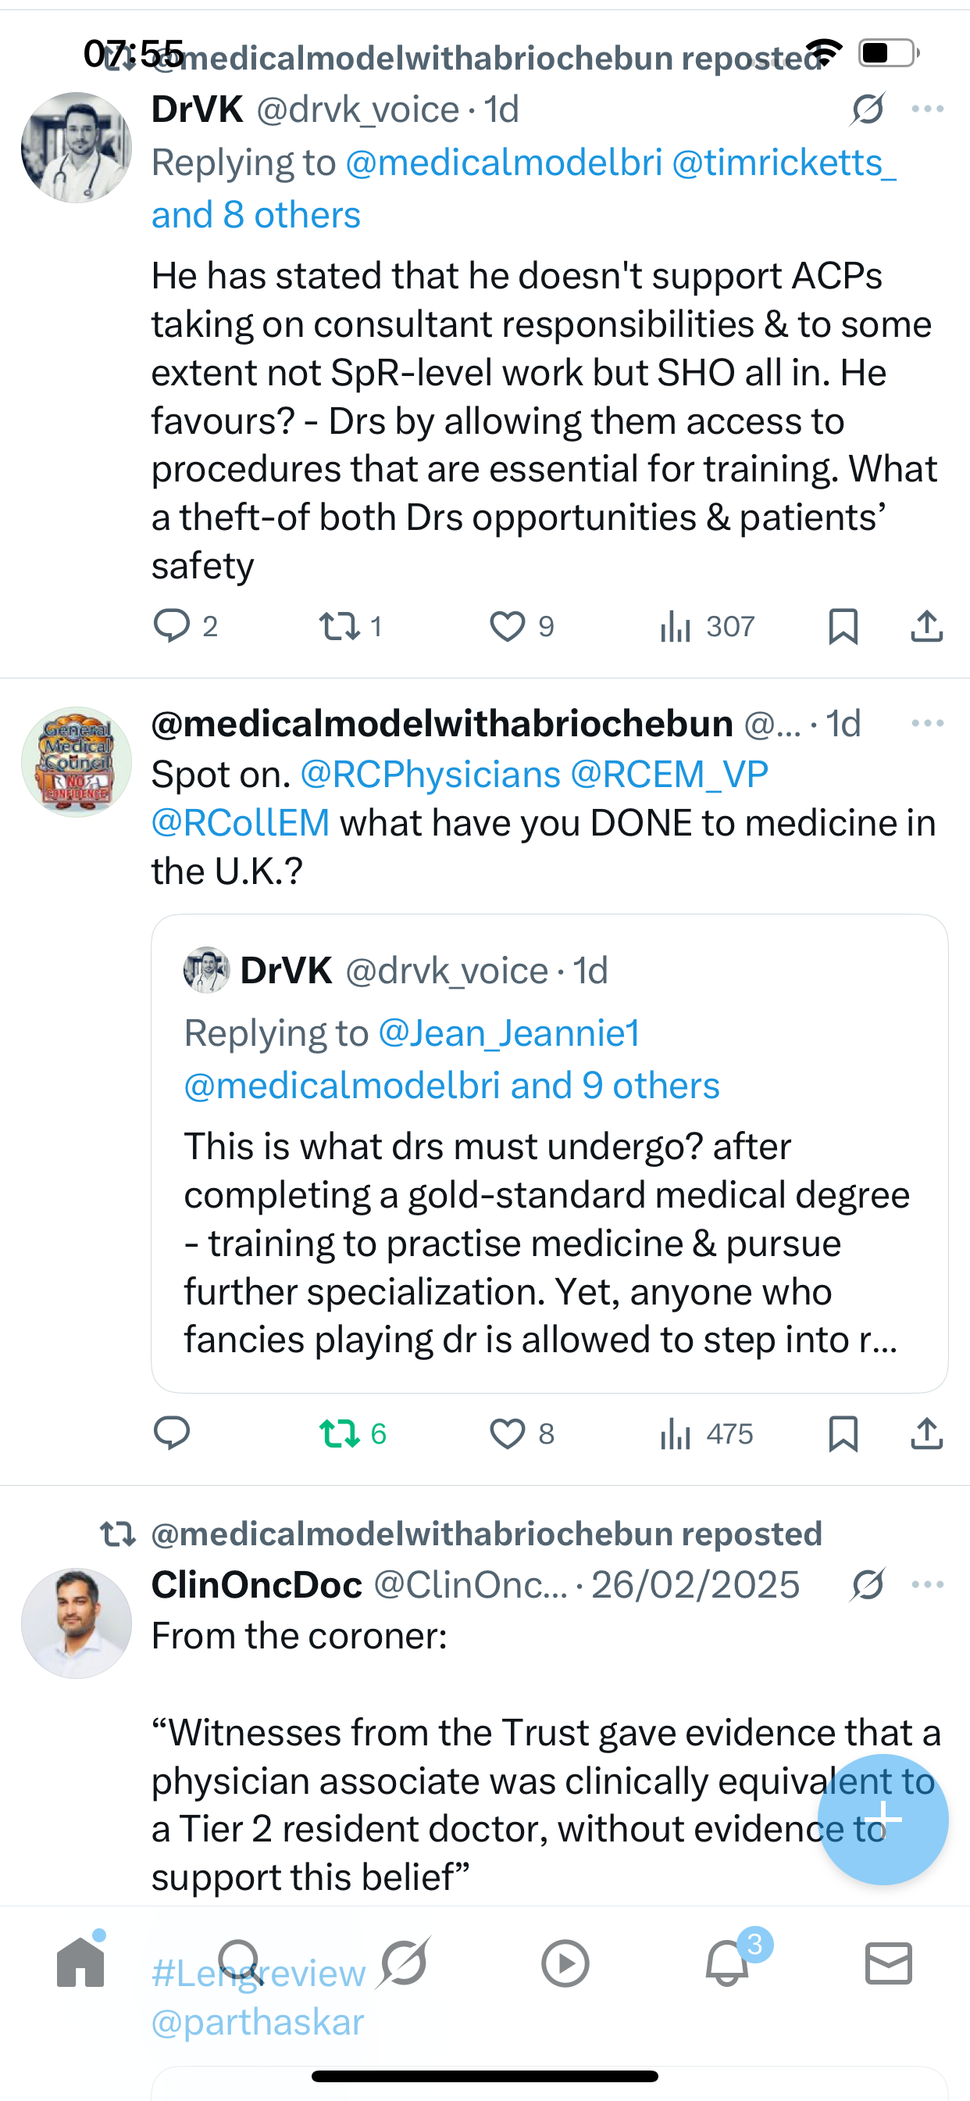Open Messages envelope in bottom bar
This screenshot has height=2101, width=970.
point(889,1963)
